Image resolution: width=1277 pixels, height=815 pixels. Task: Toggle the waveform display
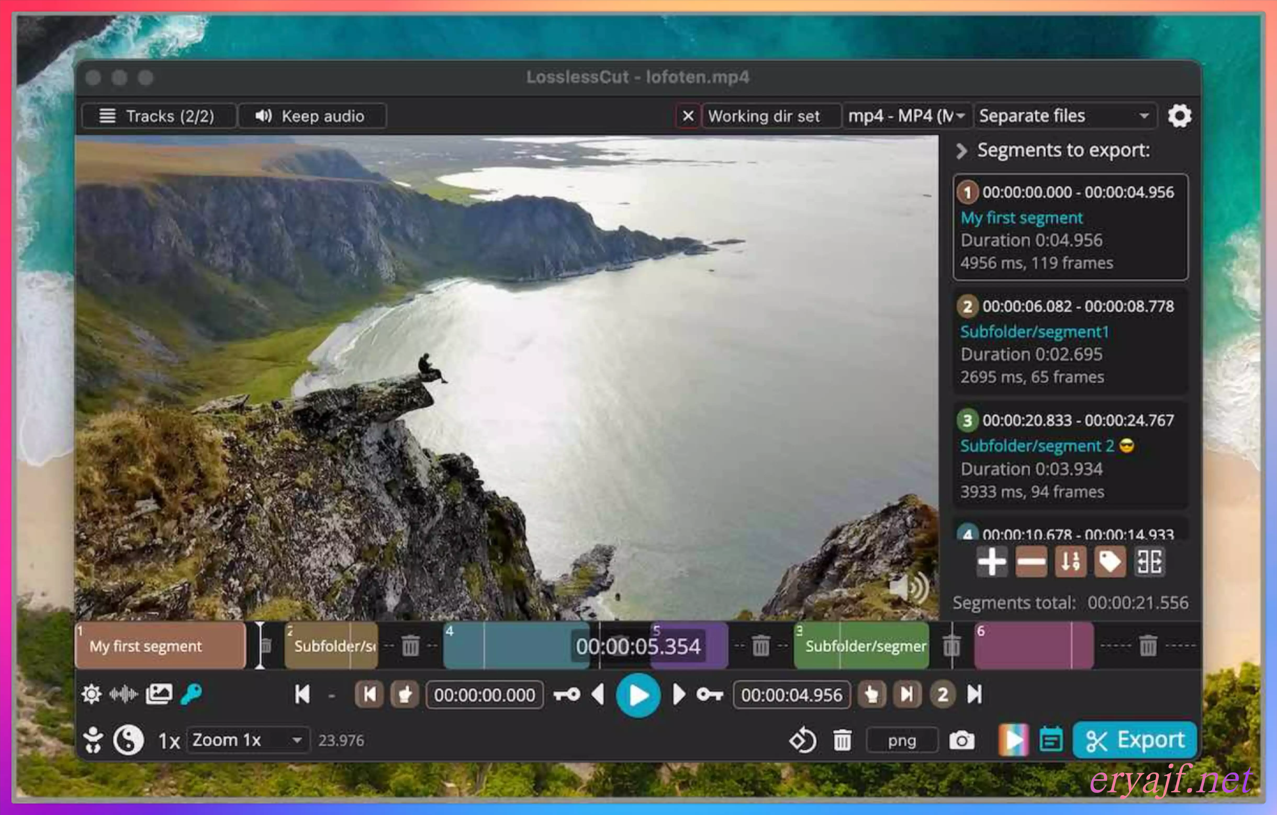124,694
